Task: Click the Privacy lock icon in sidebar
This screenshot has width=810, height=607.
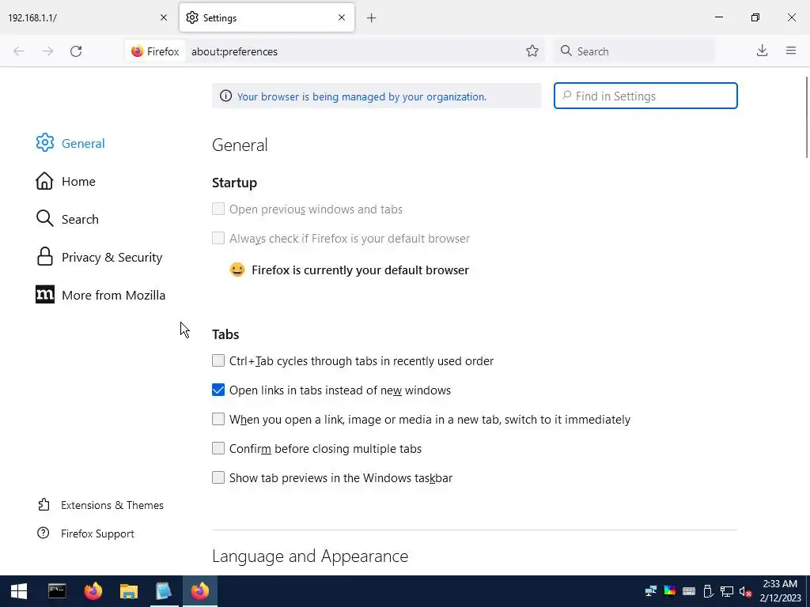Action: tap(45, 257)
